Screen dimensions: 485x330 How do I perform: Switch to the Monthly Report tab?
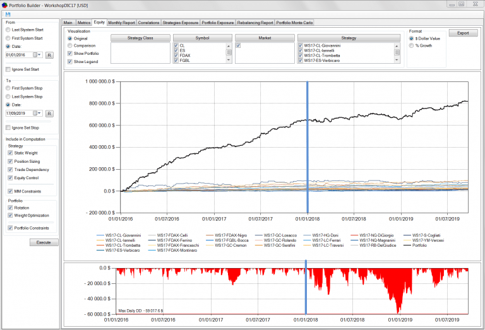click(x=121, y=22)
